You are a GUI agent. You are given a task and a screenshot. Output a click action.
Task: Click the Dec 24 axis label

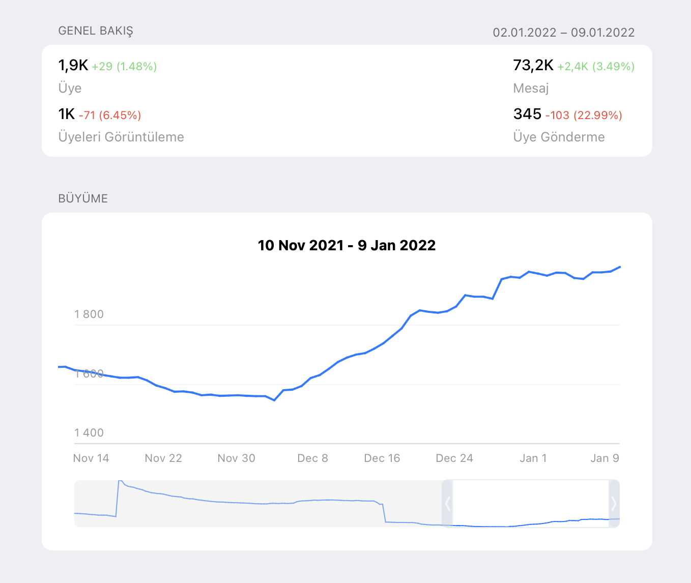click(x=454, y=458)
